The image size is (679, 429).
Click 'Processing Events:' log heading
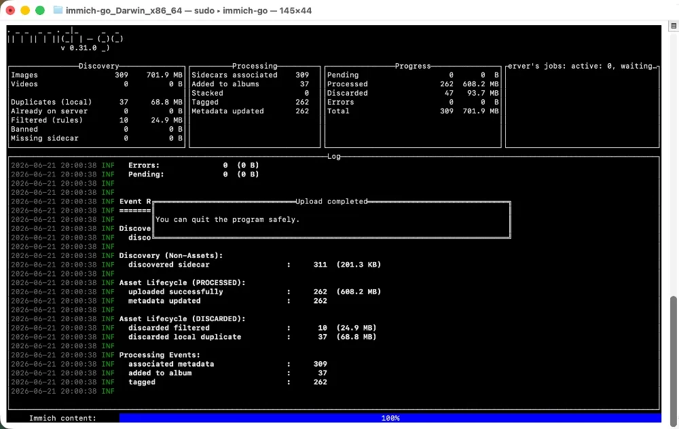[x=160, y=355]
